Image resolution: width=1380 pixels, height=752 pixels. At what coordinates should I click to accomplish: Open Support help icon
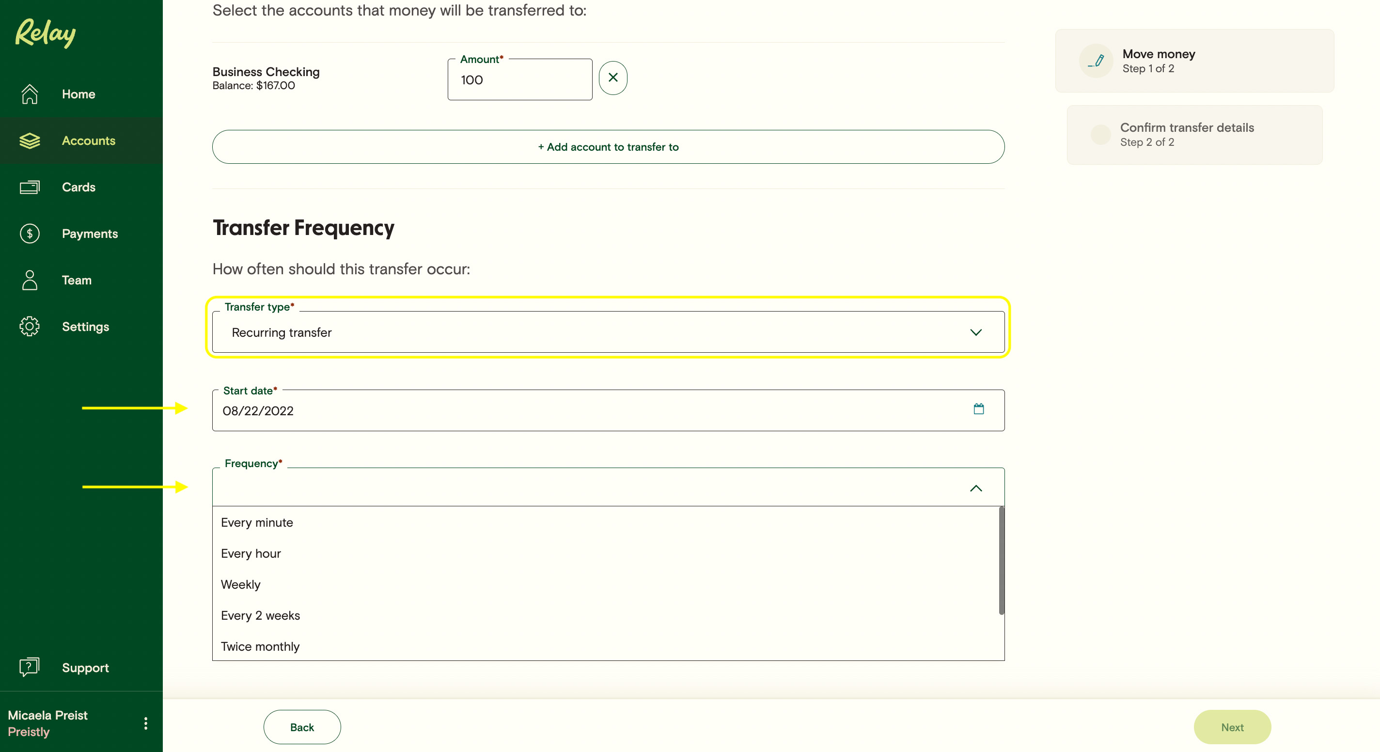[x=30, y=667]
